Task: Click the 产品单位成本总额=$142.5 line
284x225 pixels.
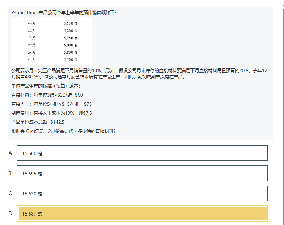Action: [38, 122]
